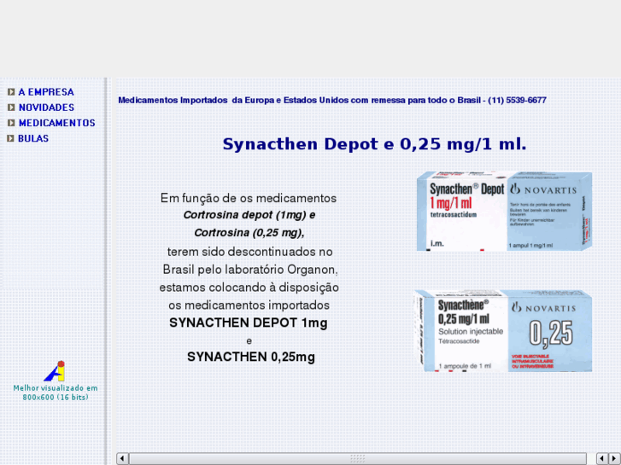Click the arrow icon next to NOVIDADES

[11, 108]
